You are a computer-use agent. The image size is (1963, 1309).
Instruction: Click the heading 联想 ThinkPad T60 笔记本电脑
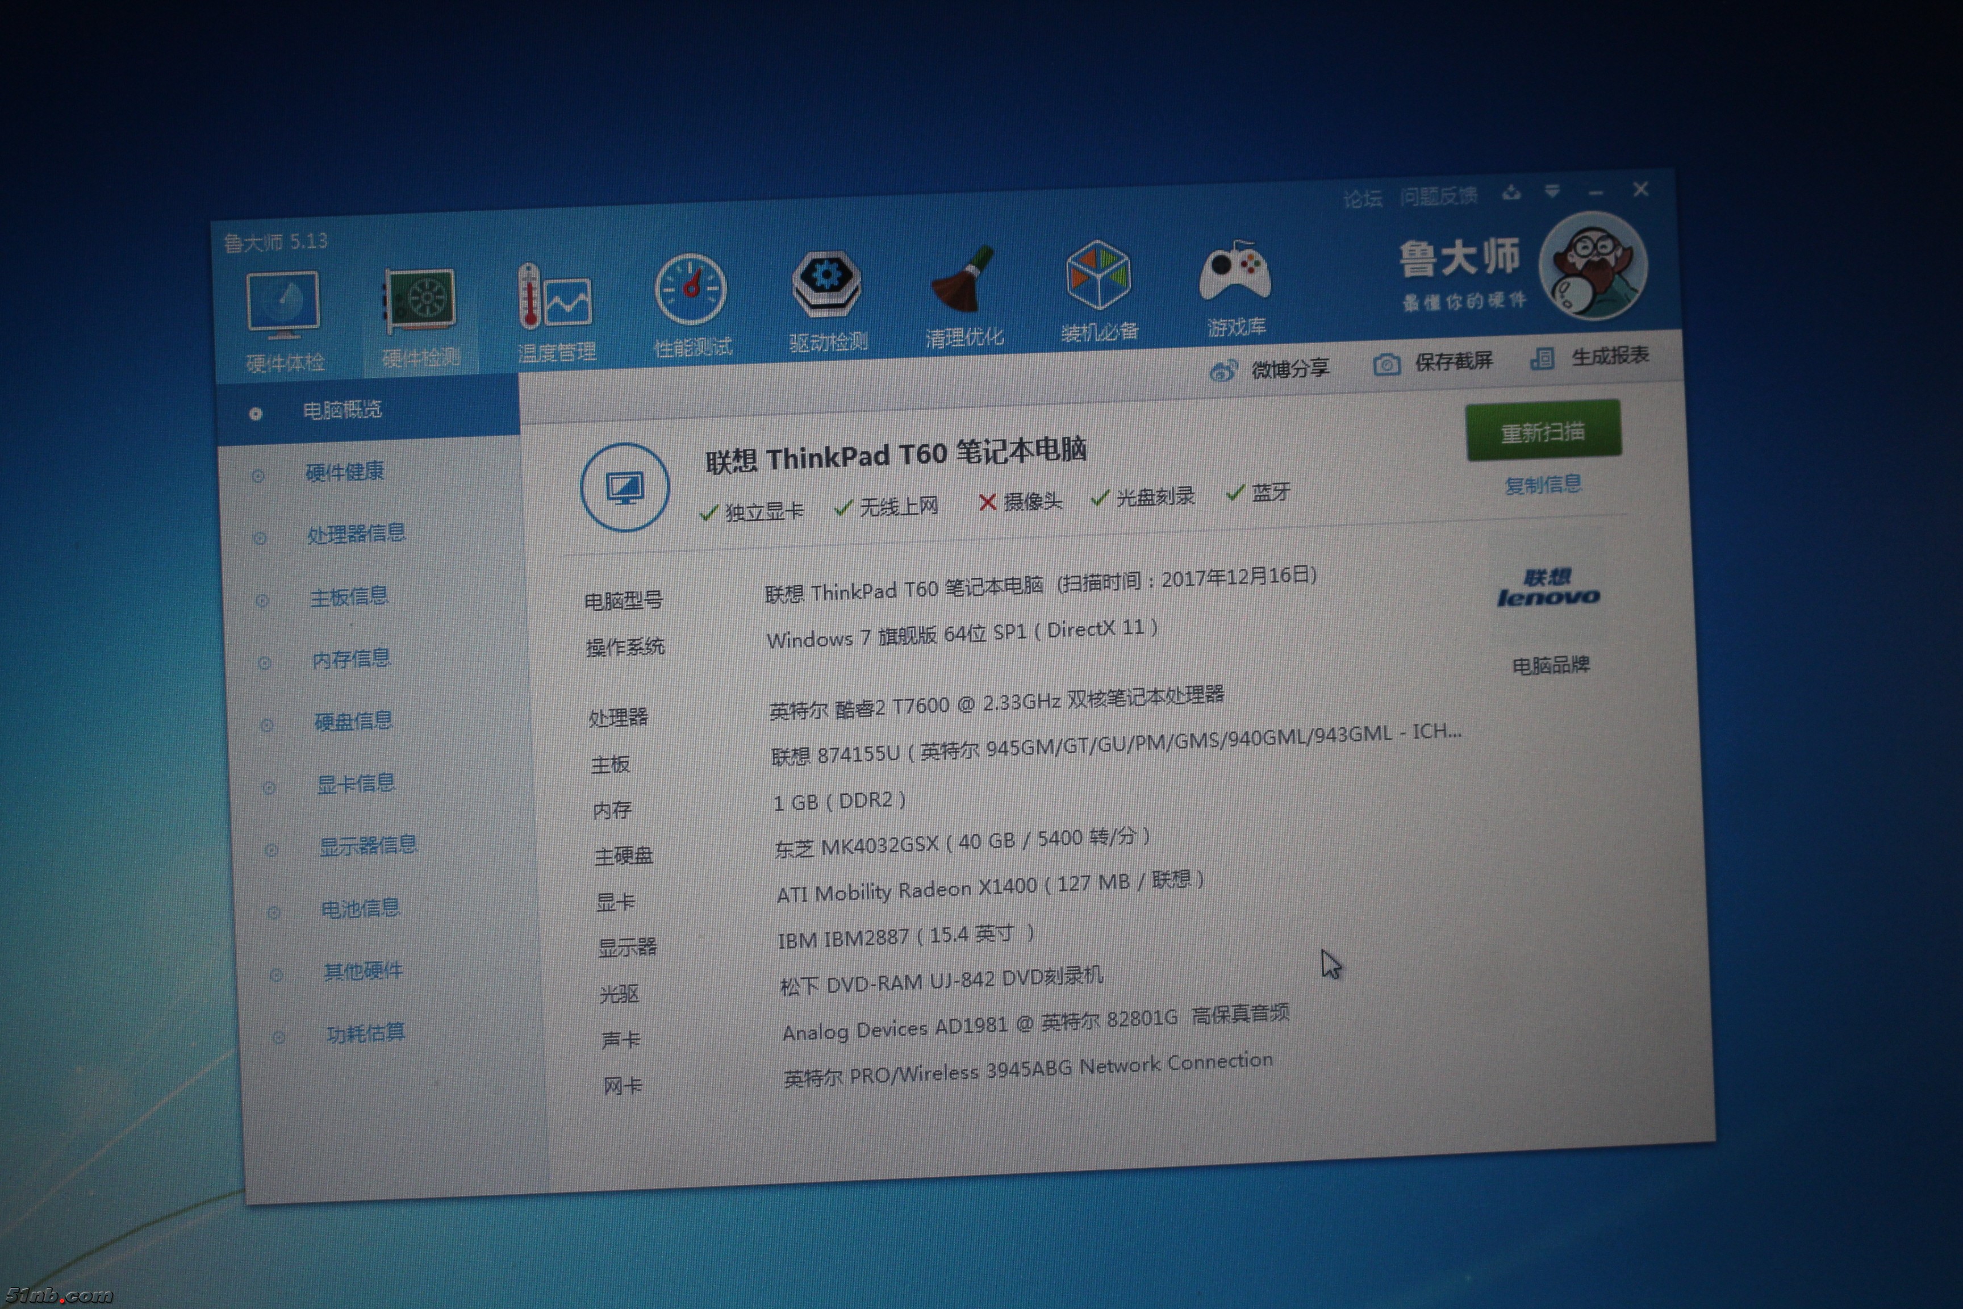896,456
